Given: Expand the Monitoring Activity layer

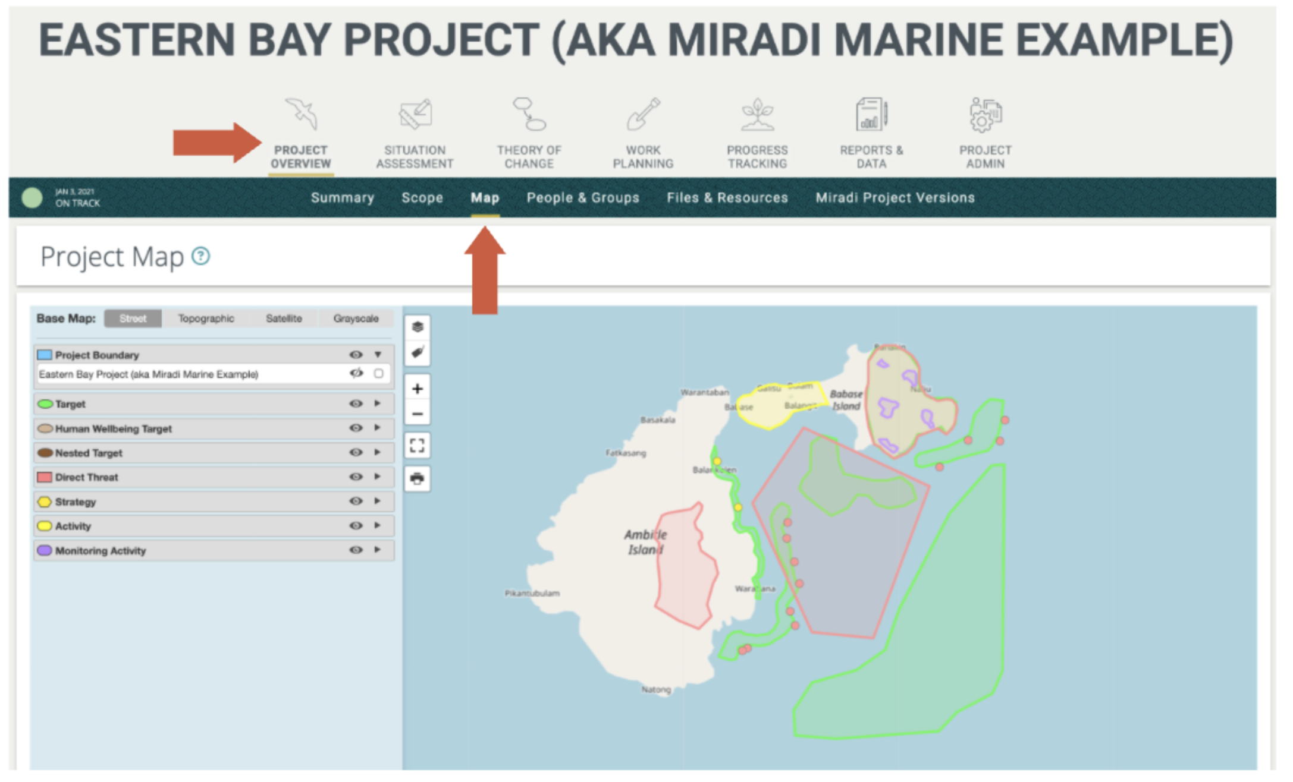Looking at the screenshot, I should (377, 550).
